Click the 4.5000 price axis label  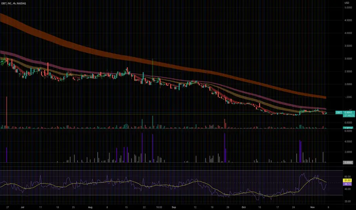(x=348, y=20)
